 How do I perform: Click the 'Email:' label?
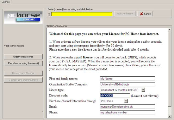click(x=53, y=107)
